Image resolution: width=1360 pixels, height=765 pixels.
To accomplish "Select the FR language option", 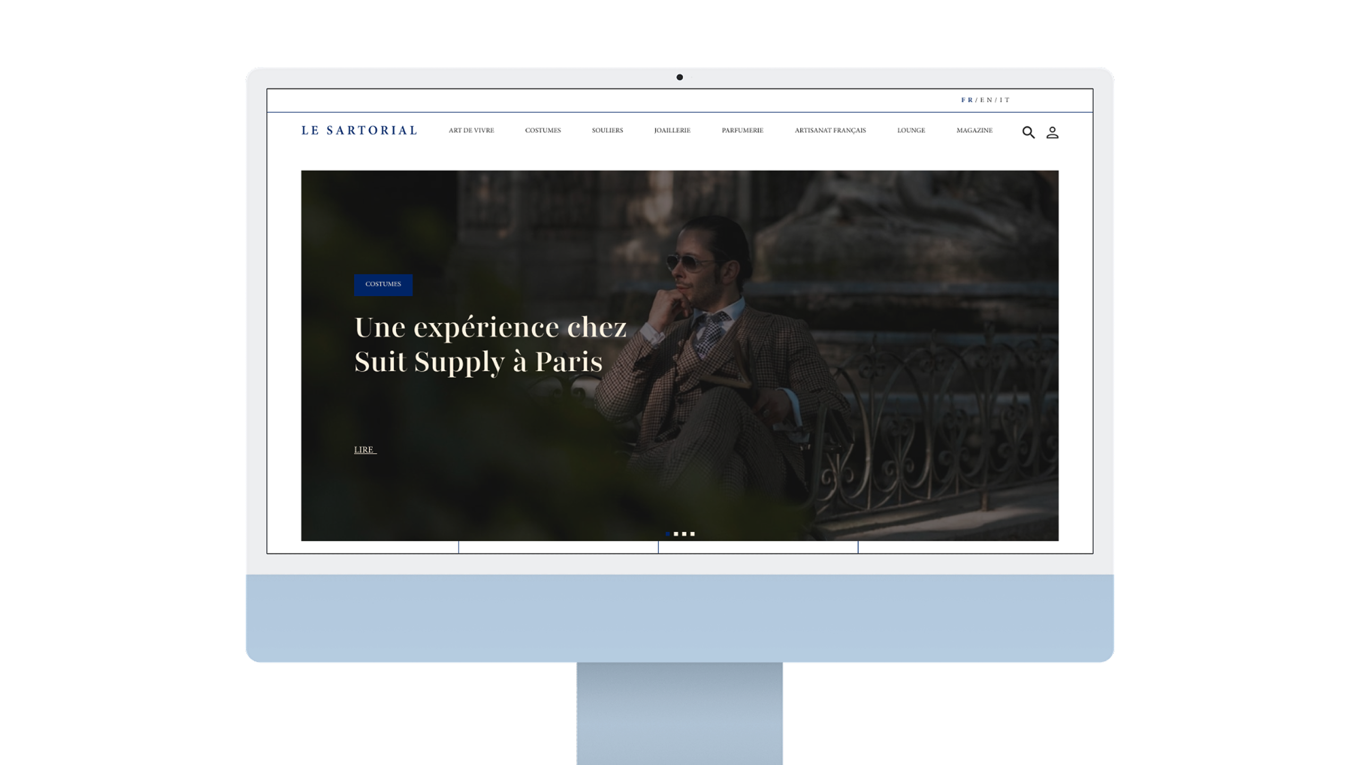I will 967,100.
